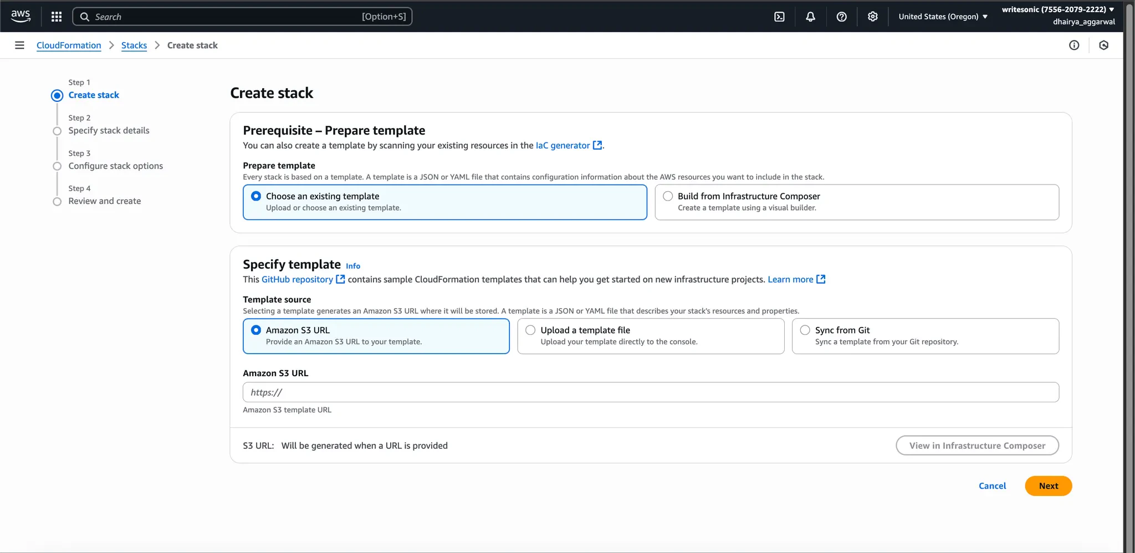Open the IaC generator link
1135x553 pixels.
tap(563, 145)
